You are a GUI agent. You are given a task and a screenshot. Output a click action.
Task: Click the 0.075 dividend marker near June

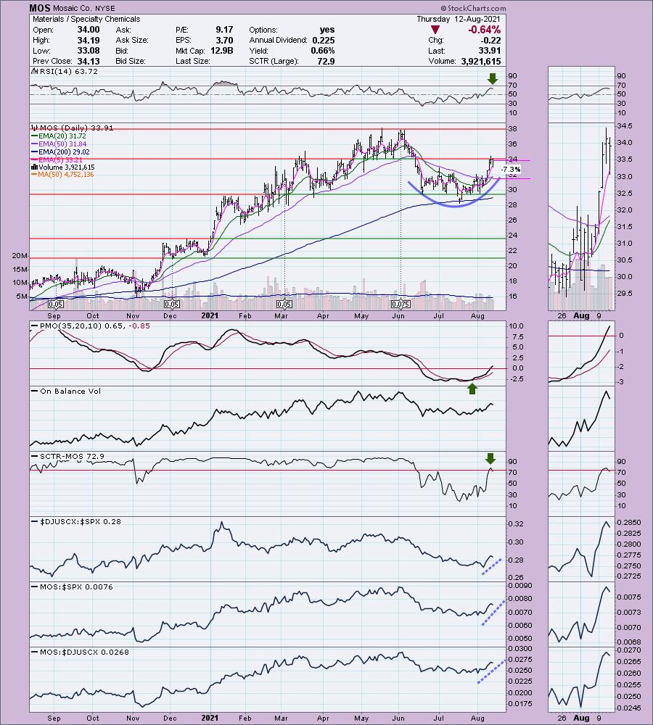tap(401, 304)
